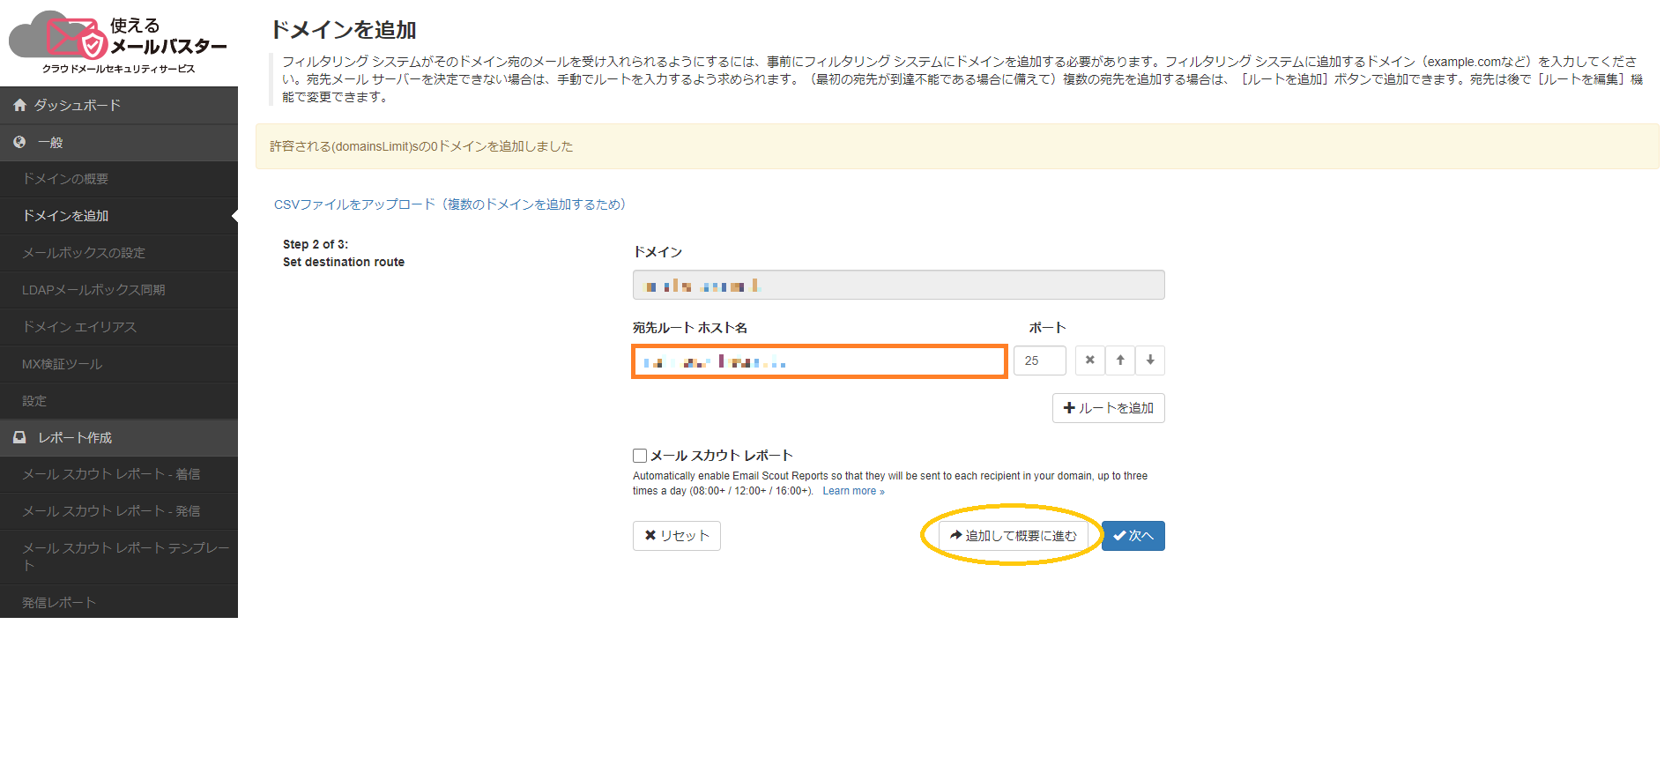
Task: Open LDAPメールボックス同期 page
Action: 119,290
